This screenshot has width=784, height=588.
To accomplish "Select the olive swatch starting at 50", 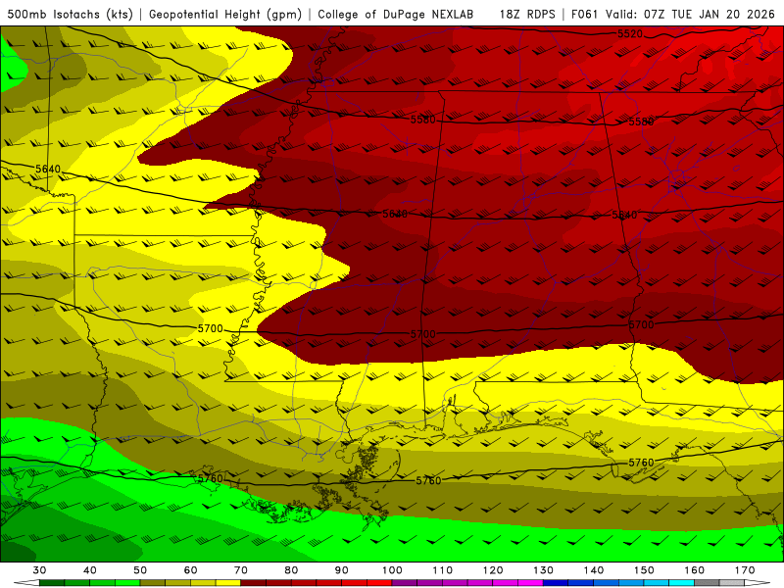I will (x=153, y=583).
